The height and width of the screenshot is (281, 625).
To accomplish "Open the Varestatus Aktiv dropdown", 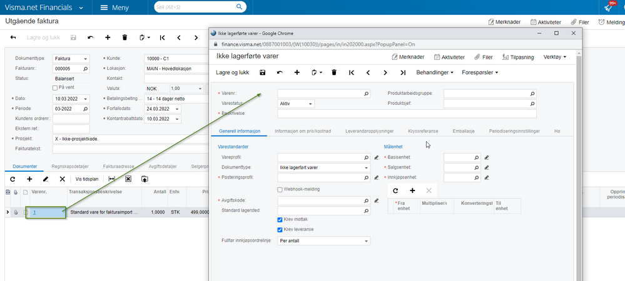I will click(x=296, y=104).
